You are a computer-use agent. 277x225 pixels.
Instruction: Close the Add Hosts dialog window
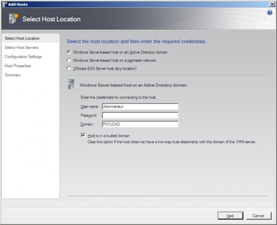tap(272, 4)
